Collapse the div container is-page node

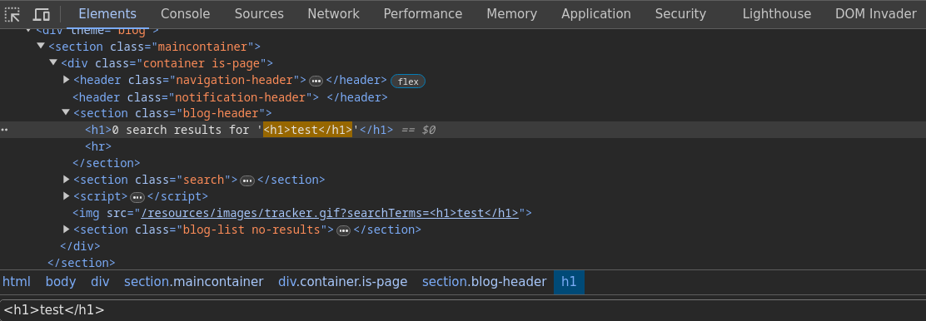[53, 62]
